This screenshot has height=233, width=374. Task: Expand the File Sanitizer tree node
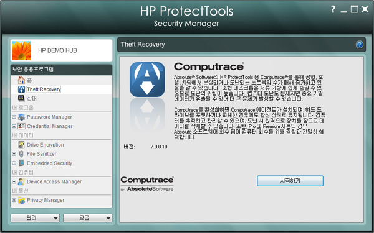pyautogui.click(x=14, y=154)
